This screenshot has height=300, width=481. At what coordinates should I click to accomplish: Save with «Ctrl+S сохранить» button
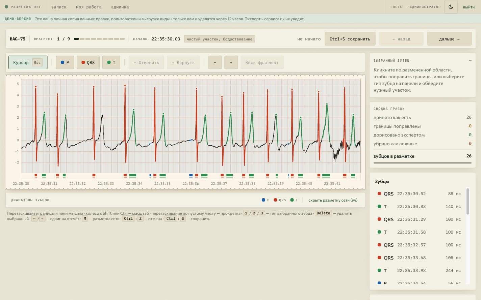pos(350,39)
